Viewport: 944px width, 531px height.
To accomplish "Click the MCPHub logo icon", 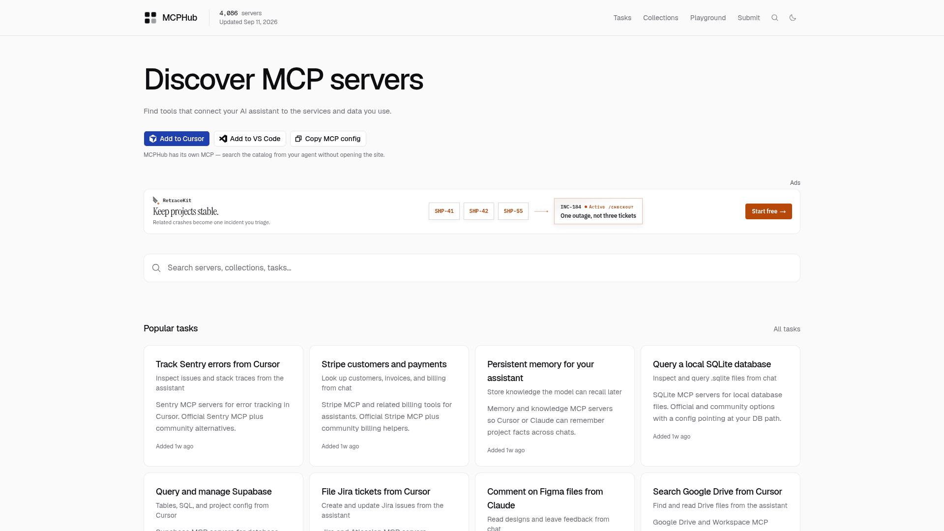I will point(150,18).
